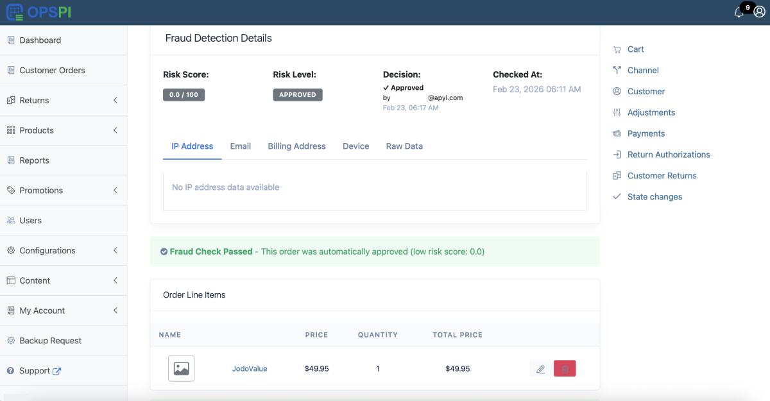
Task: Open Backup Request in sidebar
Action: pyautogui.click(x=64, y=341)
